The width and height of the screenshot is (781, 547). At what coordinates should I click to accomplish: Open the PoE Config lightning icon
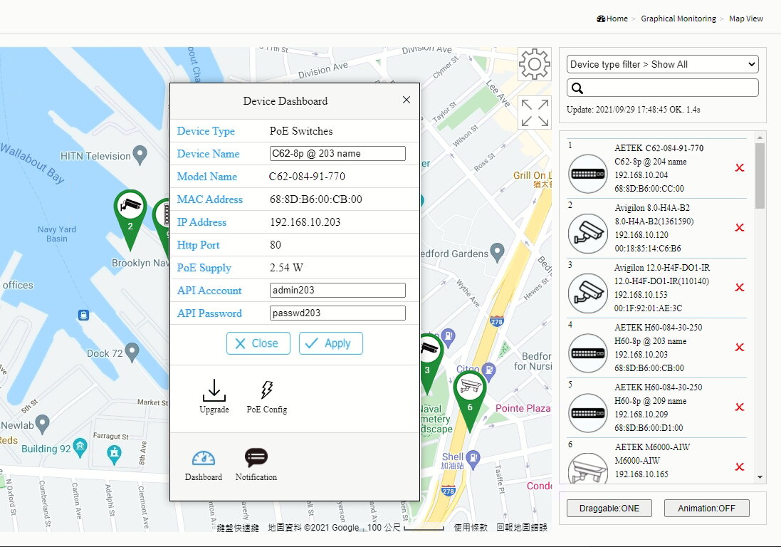click(267, 390)
